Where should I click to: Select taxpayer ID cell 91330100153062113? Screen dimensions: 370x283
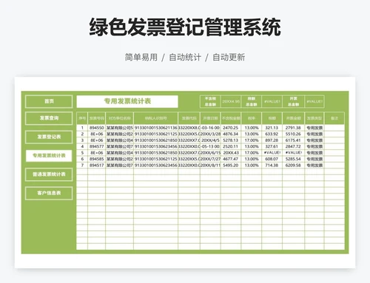156,128
